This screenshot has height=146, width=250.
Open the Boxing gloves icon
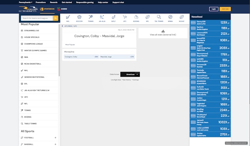click(x=136, y=17)
